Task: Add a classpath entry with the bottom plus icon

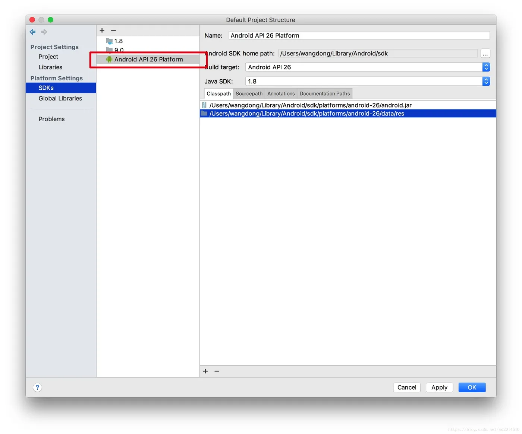Action: [205, 371]
